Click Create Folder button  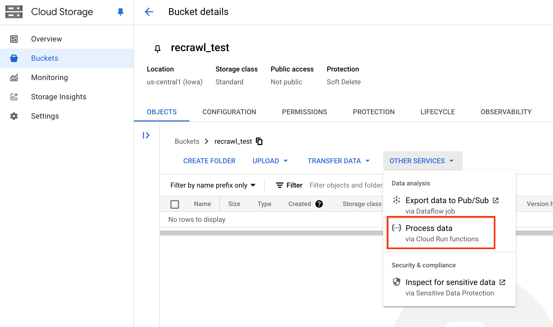pyautogui.click(x=209, y=161)
